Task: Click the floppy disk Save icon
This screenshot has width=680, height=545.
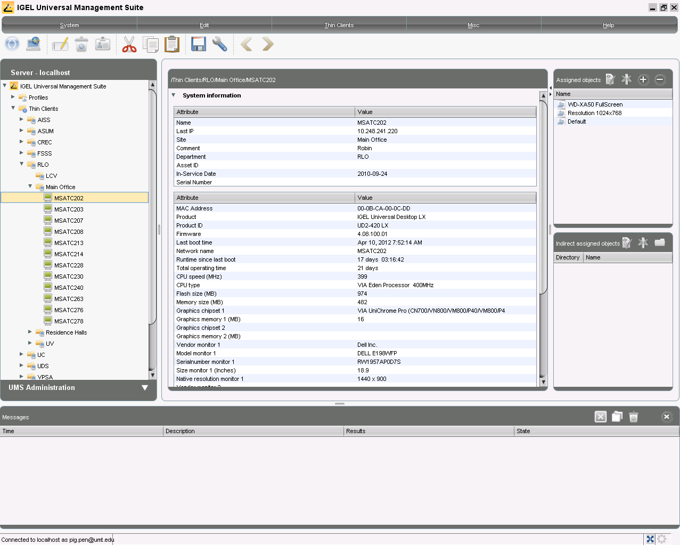Action: [199, 44]
